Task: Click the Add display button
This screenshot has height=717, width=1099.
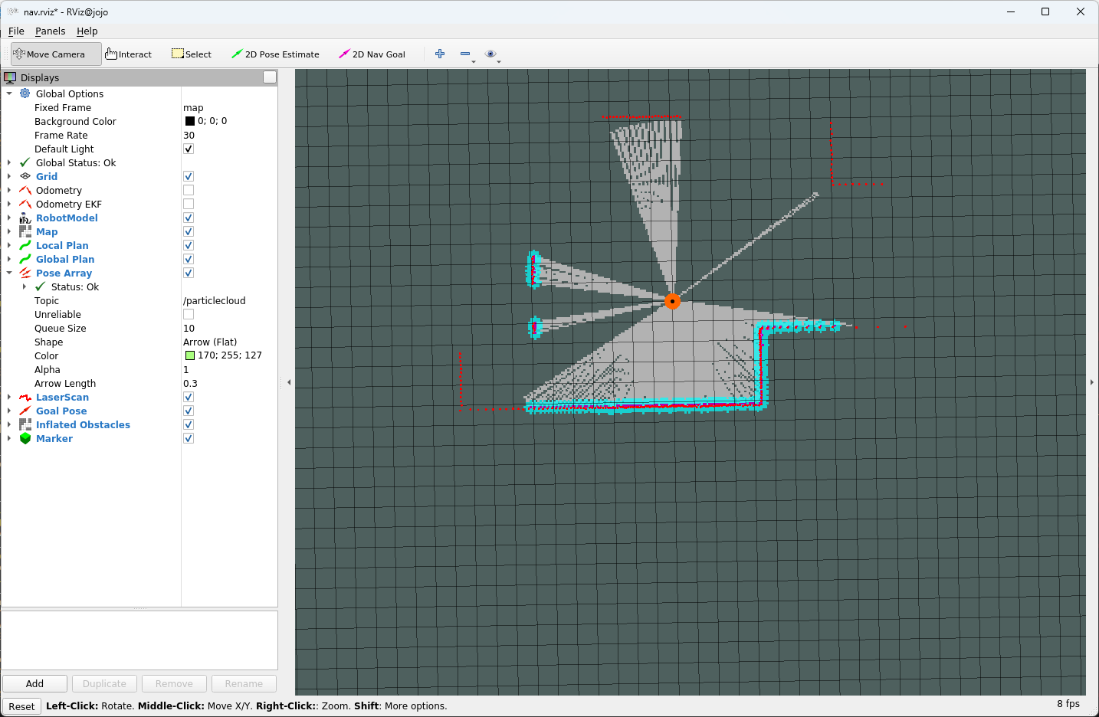Action: click(34, 683)
